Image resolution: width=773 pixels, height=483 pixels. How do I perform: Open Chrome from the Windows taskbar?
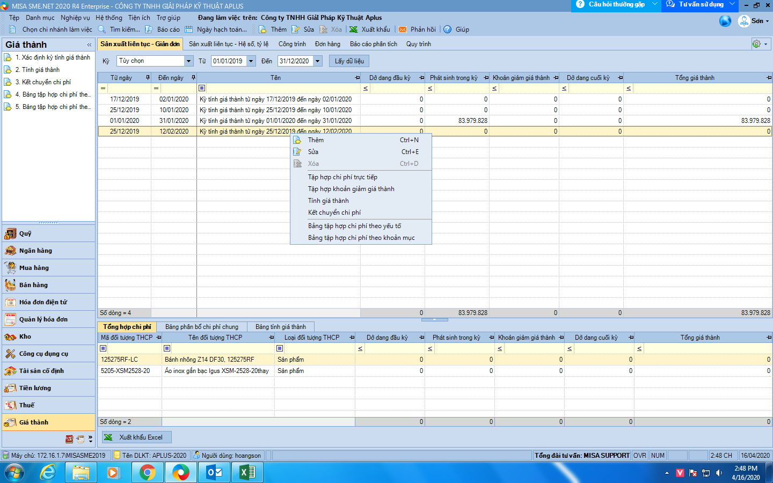pos(148,472)
